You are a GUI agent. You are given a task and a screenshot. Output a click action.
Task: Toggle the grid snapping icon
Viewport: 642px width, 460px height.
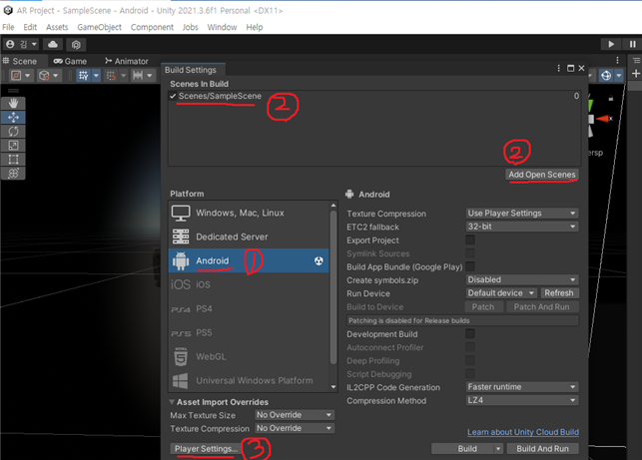click(x=111, y=76)
